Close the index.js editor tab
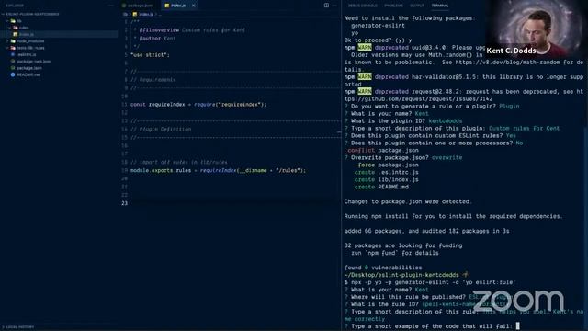 194,6
